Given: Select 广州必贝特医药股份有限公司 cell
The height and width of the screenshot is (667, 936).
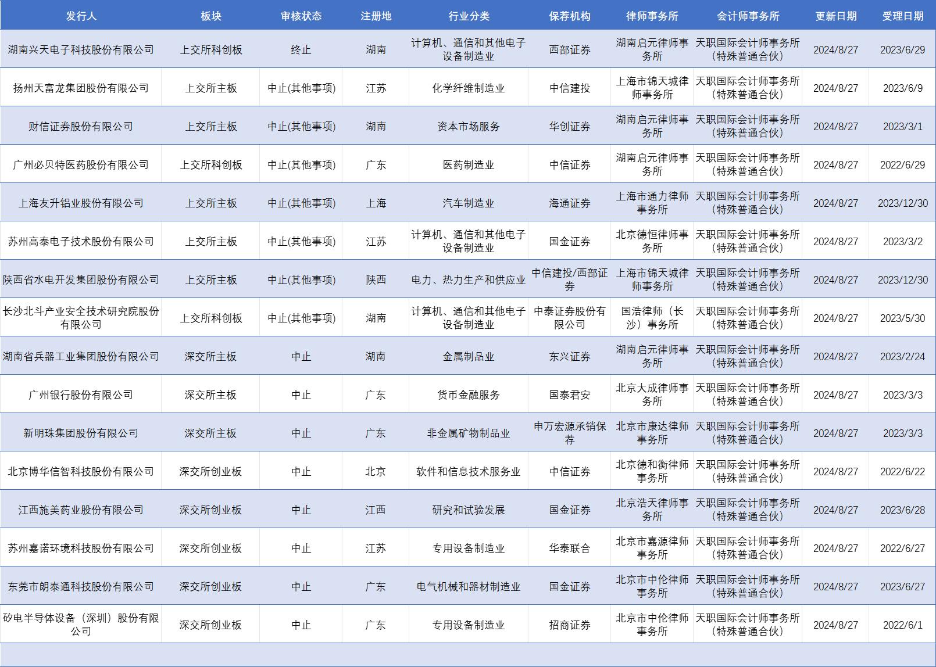Looking at the screenshot, I should coord(81,165).
